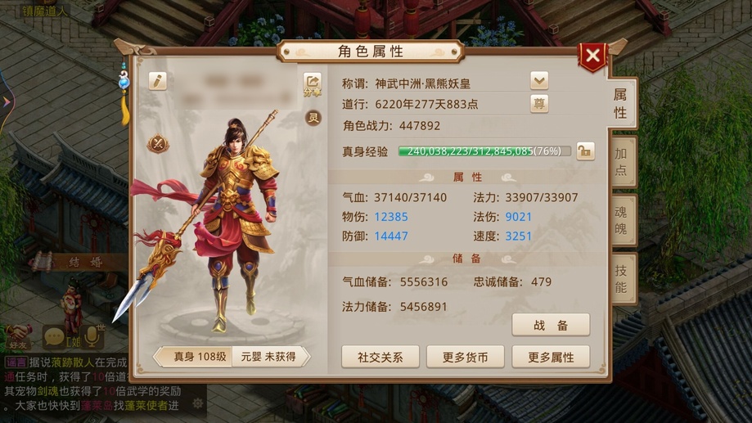The width and height of the screenshot is (752, 423).
Task: Open the 技能 side tab
Action: click(x=622, y=279)
